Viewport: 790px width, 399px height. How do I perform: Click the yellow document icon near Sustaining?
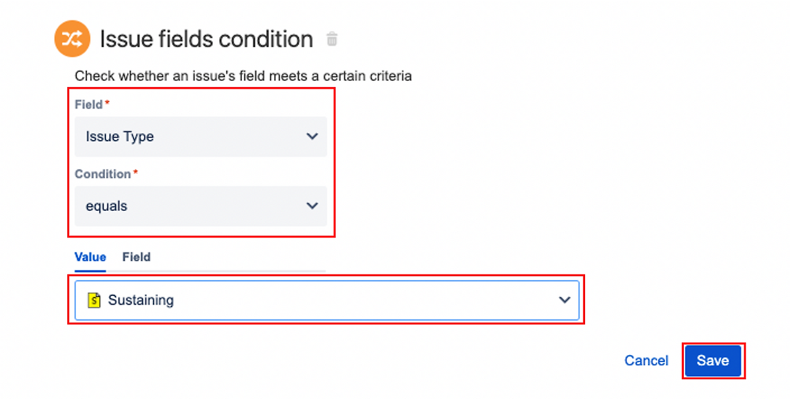[94, 300]
